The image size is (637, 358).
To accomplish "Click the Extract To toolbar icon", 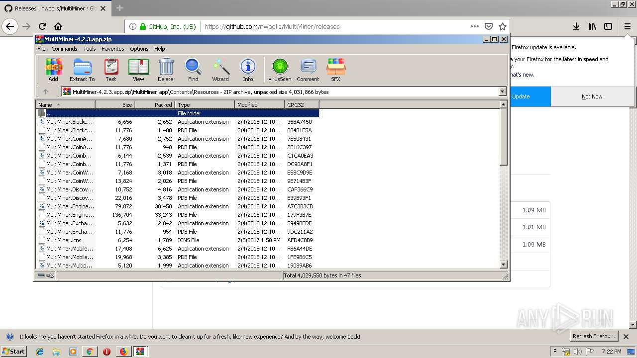I will [82, 70].
